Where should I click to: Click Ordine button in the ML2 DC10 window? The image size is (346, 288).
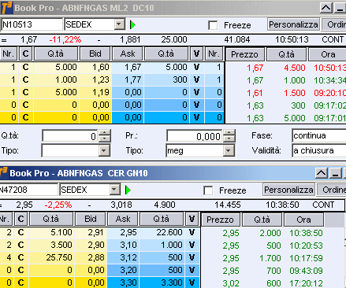tap(334, 24)
